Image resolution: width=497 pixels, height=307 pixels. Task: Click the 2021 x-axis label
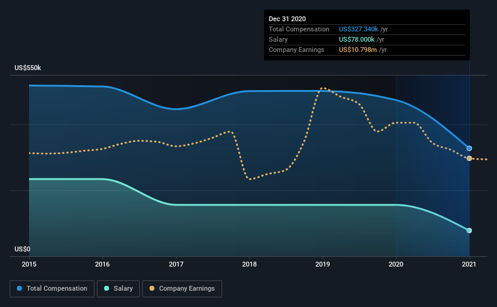point(469,264)
